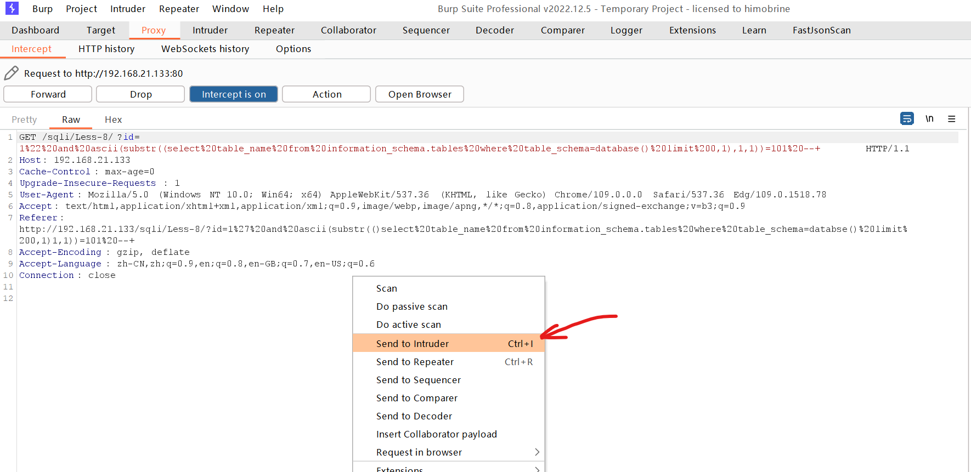This screenshot has height=472, width=971.
Task: Open the proxy Options sub-tab
Action: point(293,49)
